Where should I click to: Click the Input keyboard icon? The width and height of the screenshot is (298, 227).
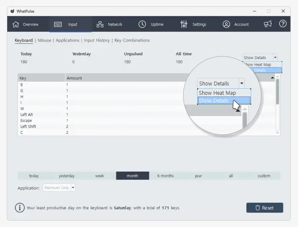pos(58,24)
